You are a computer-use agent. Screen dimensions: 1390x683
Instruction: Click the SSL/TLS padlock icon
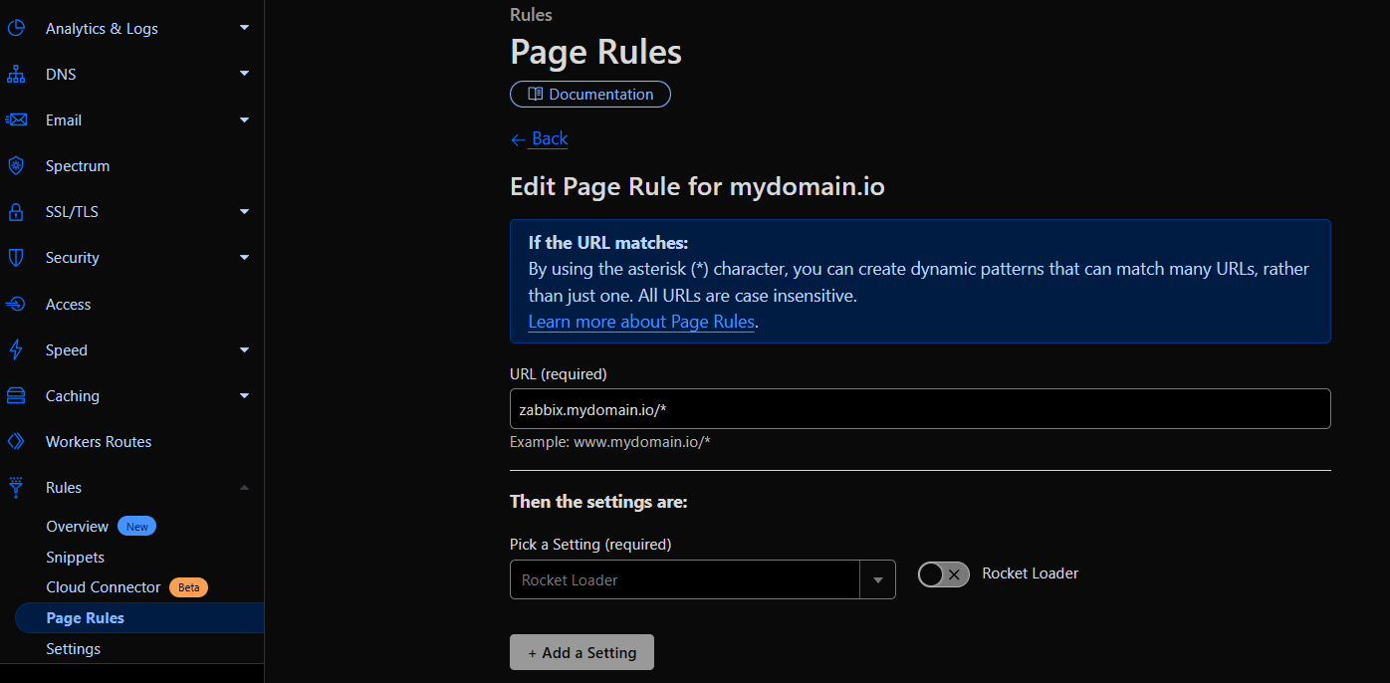(16, 212)
